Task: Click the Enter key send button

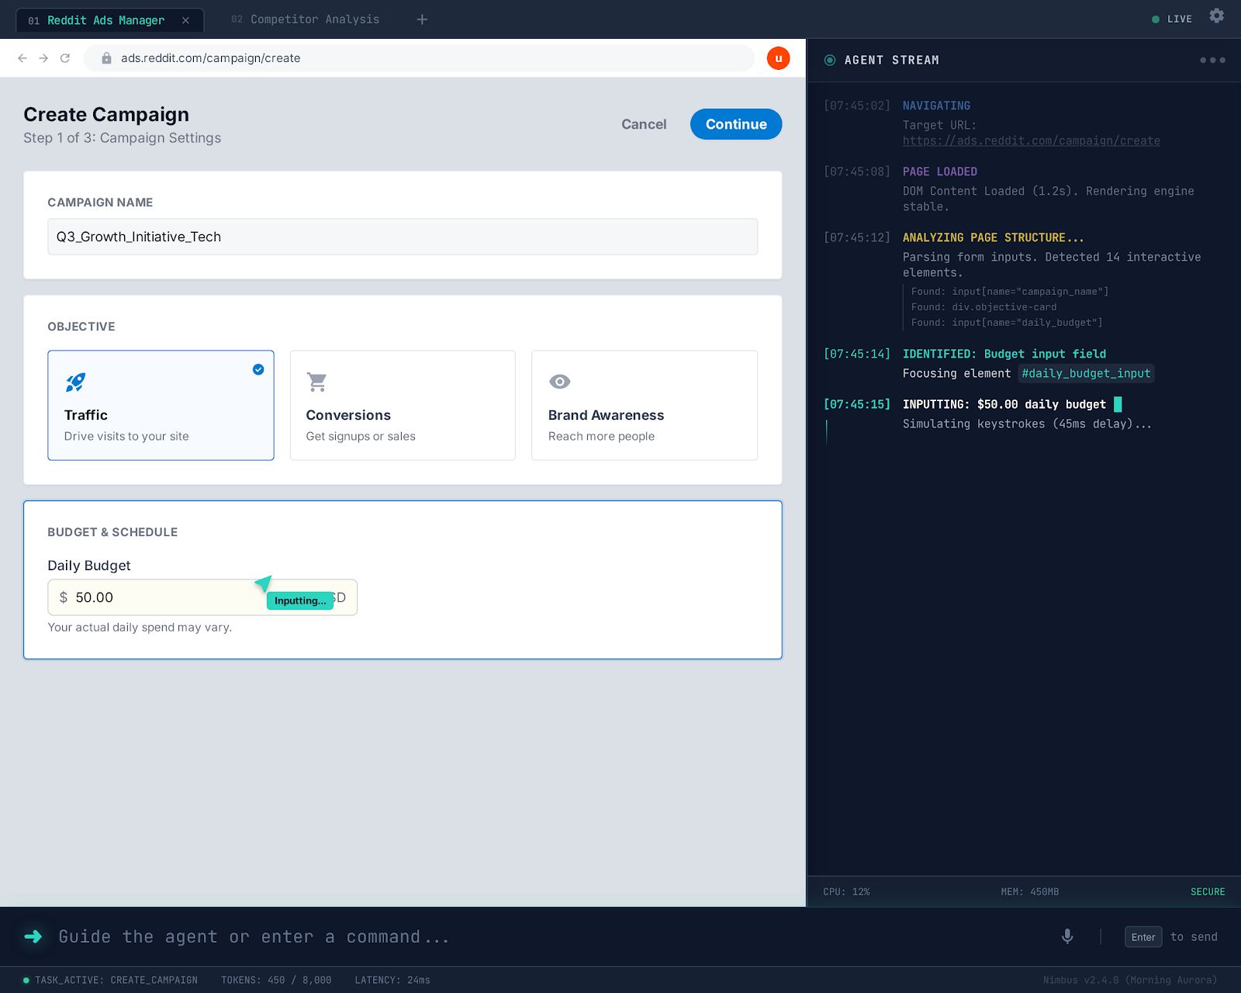Action: click(1143, 937)
